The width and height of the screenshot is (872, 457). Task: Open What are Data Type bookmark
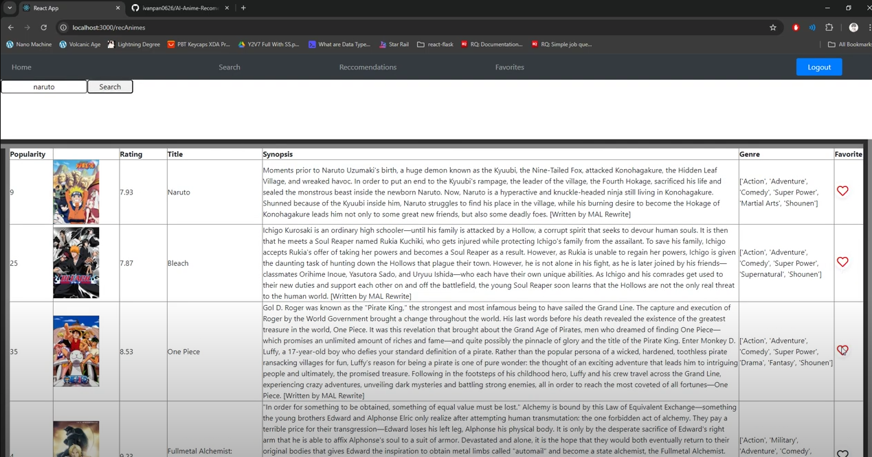click(x=339, y=44)
